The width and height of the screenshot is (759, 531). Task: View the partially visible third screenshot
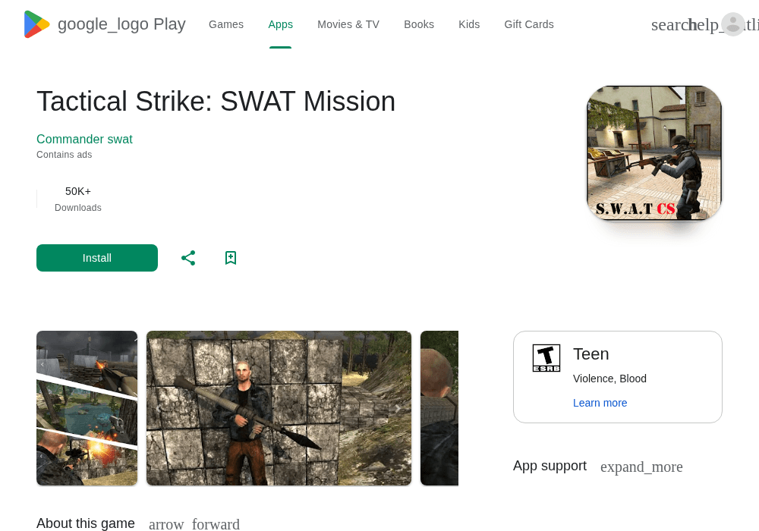click(x=439, y=408)
